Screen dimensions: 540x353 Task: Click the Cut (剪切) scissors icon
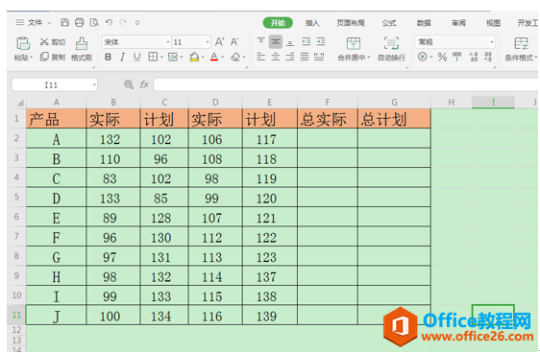[44, 42]
